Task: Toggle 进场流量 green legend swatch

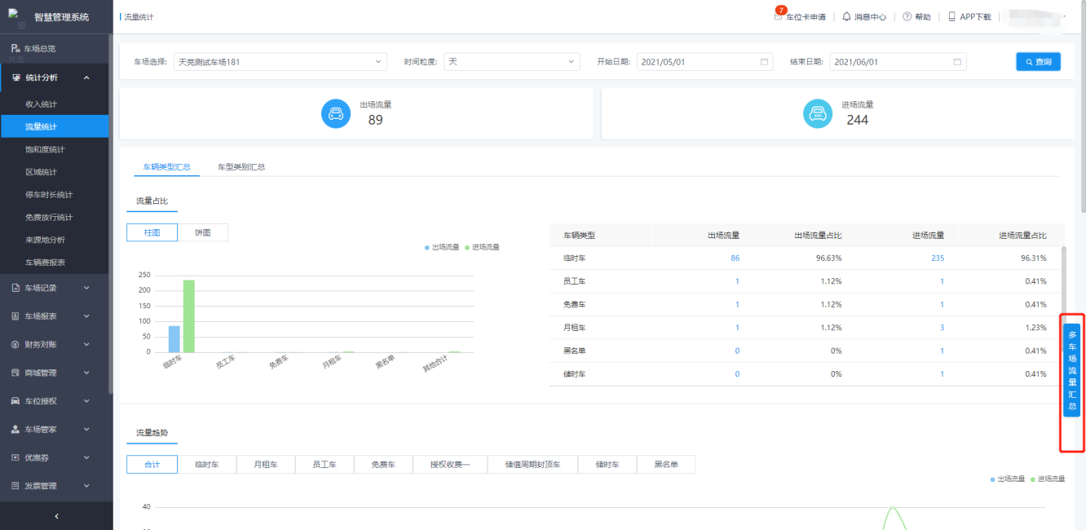Action: (x=468, y=247)
